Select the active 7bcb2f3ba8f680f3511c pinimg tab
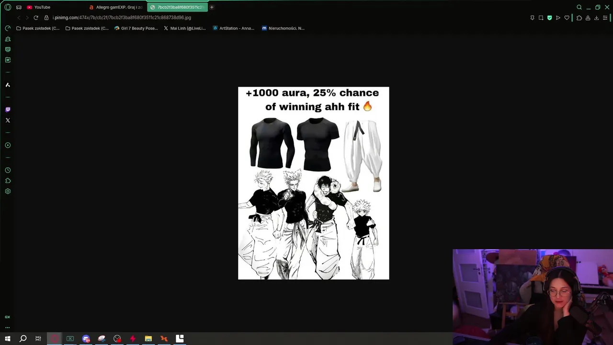Image resolution: width=613 pixels, height=345 pixels. (x=178, y=7)
